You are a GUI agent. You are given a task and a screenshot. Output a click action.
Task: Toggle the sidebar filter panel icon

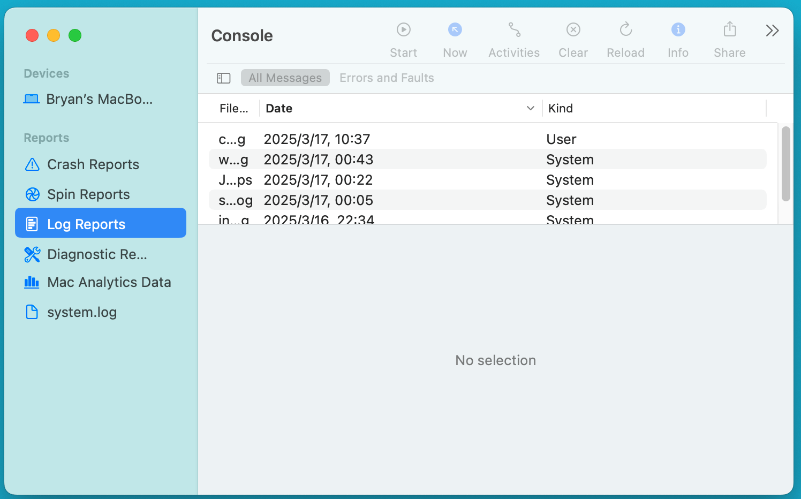pos(223,78)
